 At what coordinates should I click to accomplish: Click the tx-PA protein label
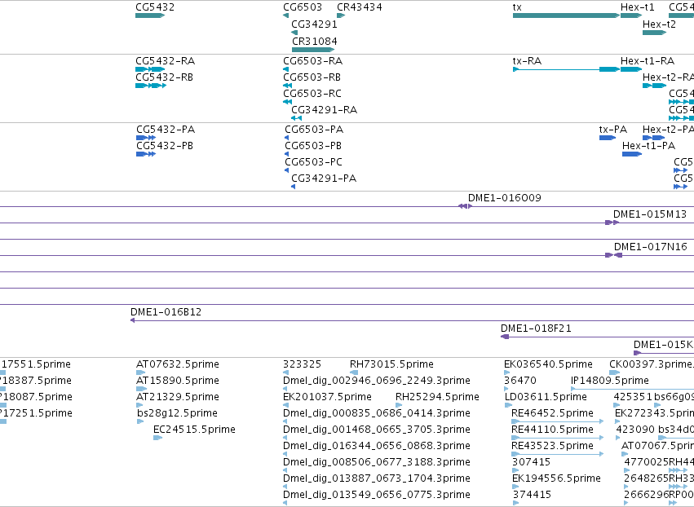click(613, 129)
